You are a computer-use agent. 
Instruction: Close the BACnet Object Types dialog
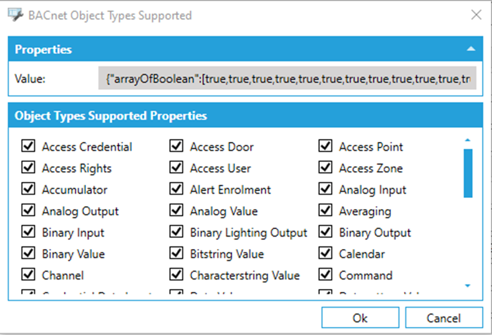[475, 16]
